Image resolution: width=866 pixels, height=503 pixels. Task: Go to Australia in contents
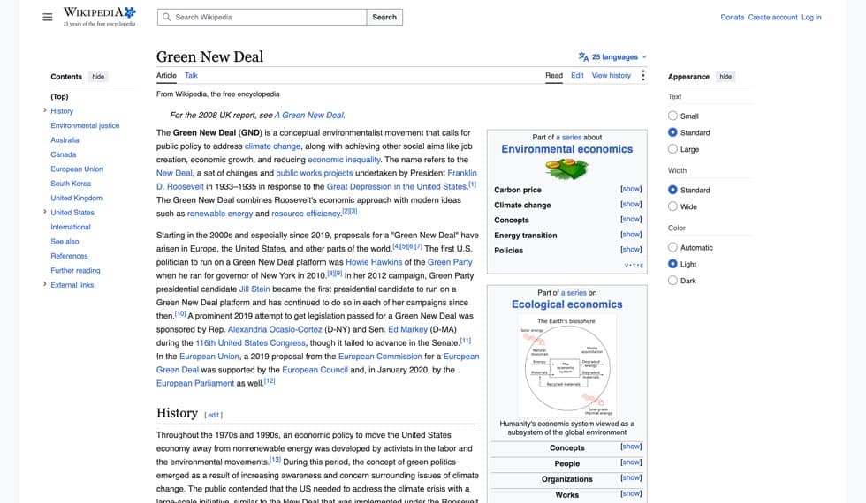65,140
